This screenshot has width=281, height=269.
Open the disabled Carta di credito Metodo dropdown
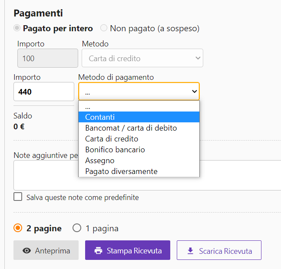pyautogui.click(x=142, y=58)
